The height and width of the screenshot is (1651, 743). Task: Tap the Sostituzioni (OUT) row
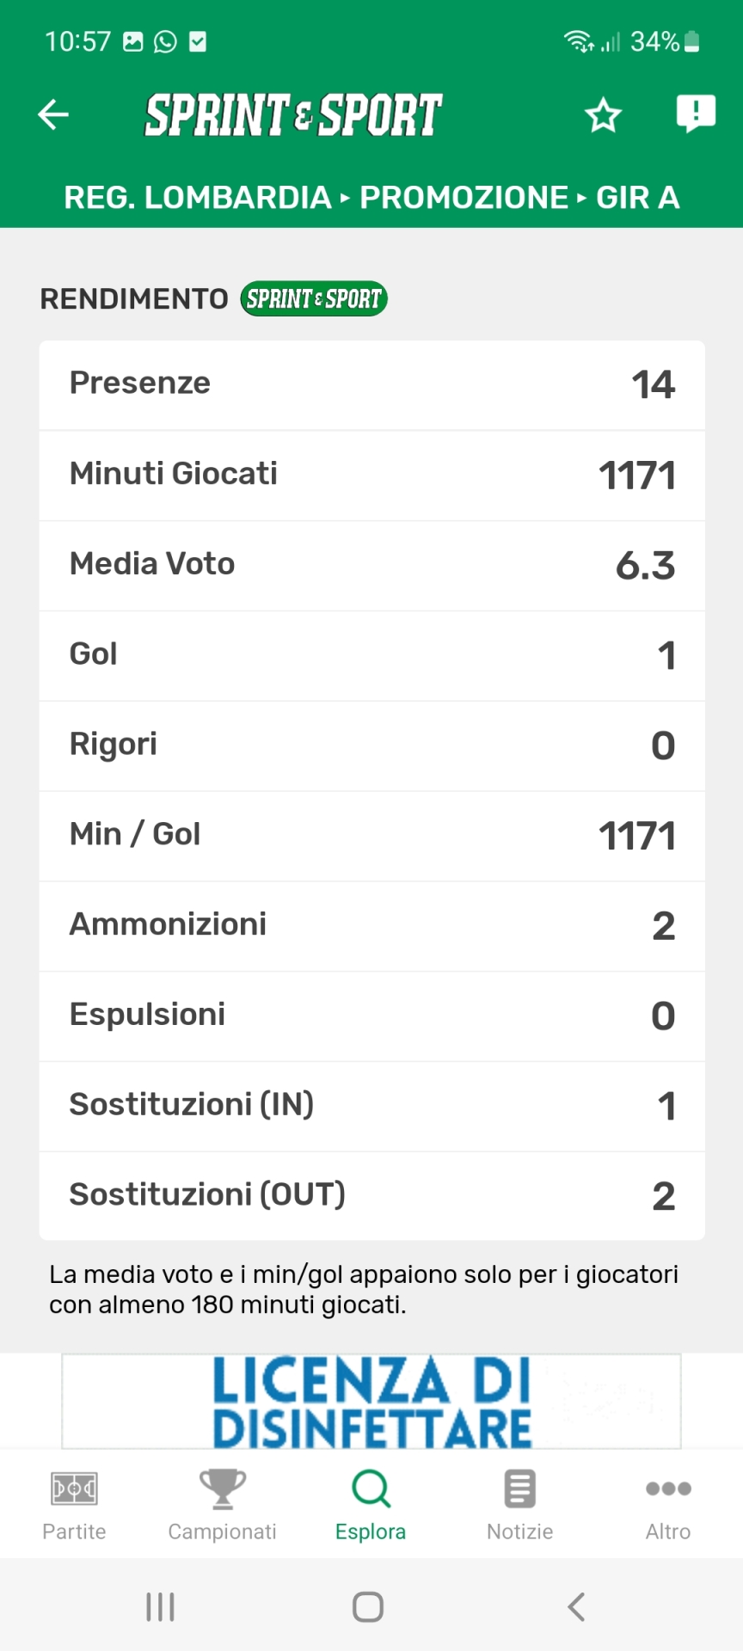[371, 1195]
